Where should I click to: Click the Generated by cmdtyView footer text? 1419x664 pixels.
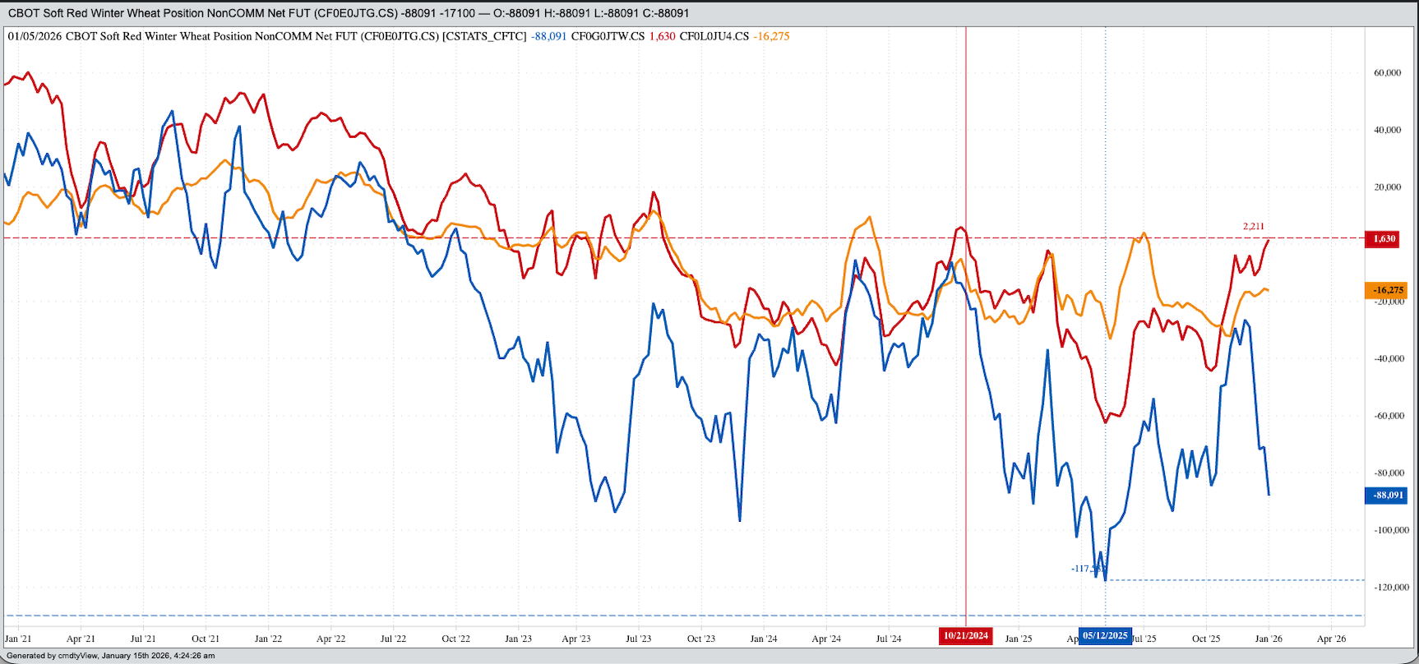(111, 656)
